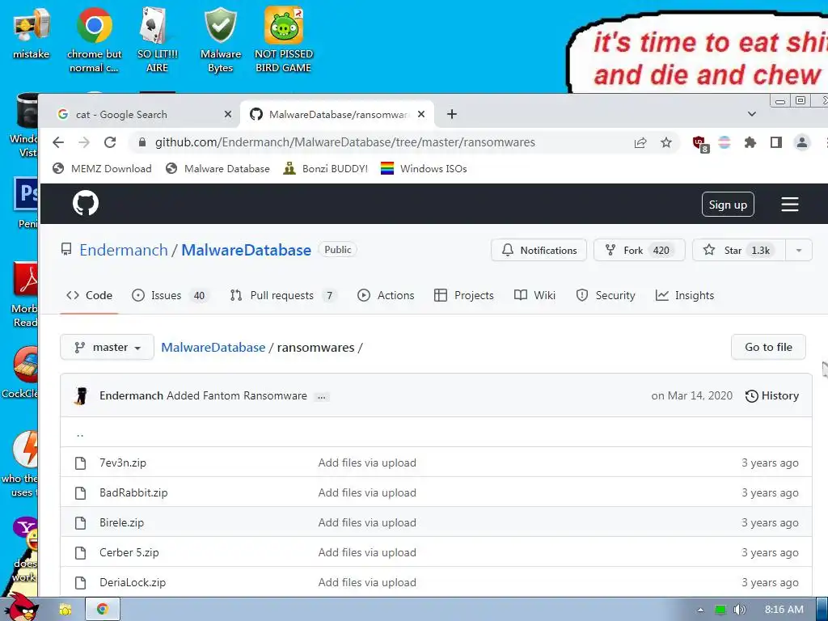Open the master branch dropdown
This screenshot has height=621, width=828.
(x=108, y=347)
